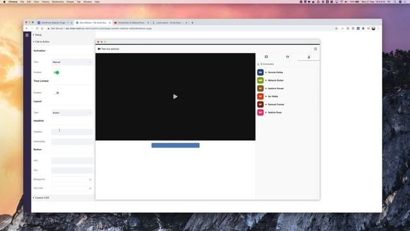Click Isadora House's brown avatar
The image size is (410, 231).
click(261, 89)
